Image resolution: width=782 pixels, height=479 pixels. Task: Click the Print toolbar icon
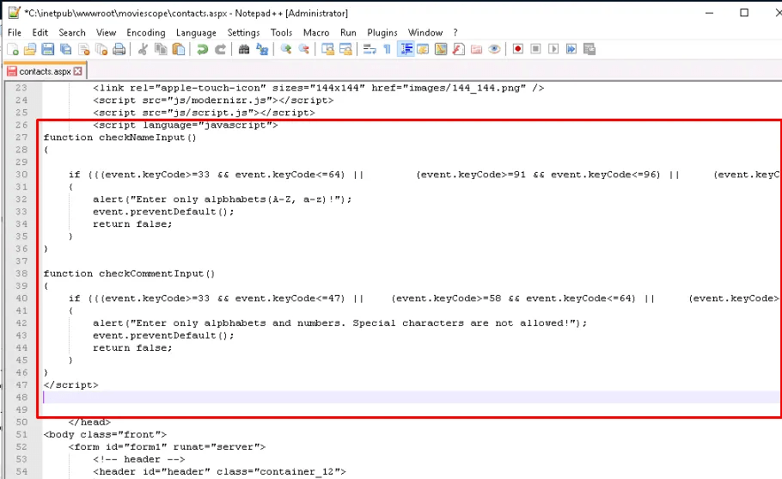click(x=119, y=50)
